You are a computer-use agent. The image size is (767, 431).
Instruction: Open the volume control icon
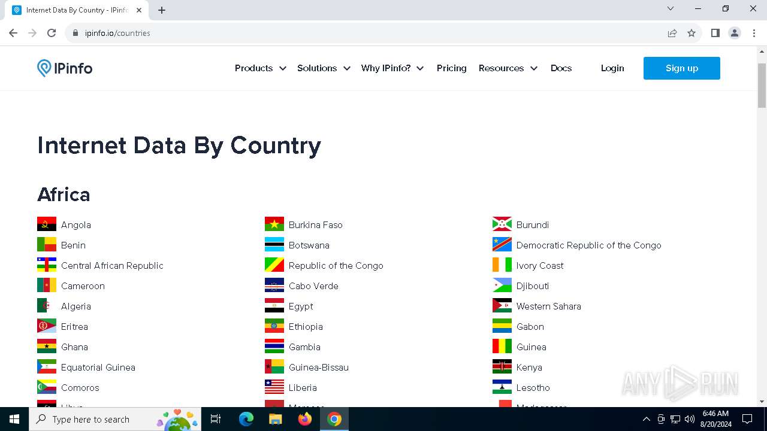tap(690, 419)
